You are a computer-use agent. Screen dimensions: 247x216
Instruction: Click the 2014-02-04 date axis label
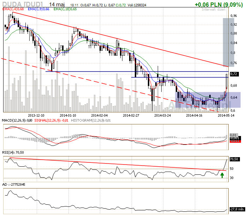[x=100, y=116]
